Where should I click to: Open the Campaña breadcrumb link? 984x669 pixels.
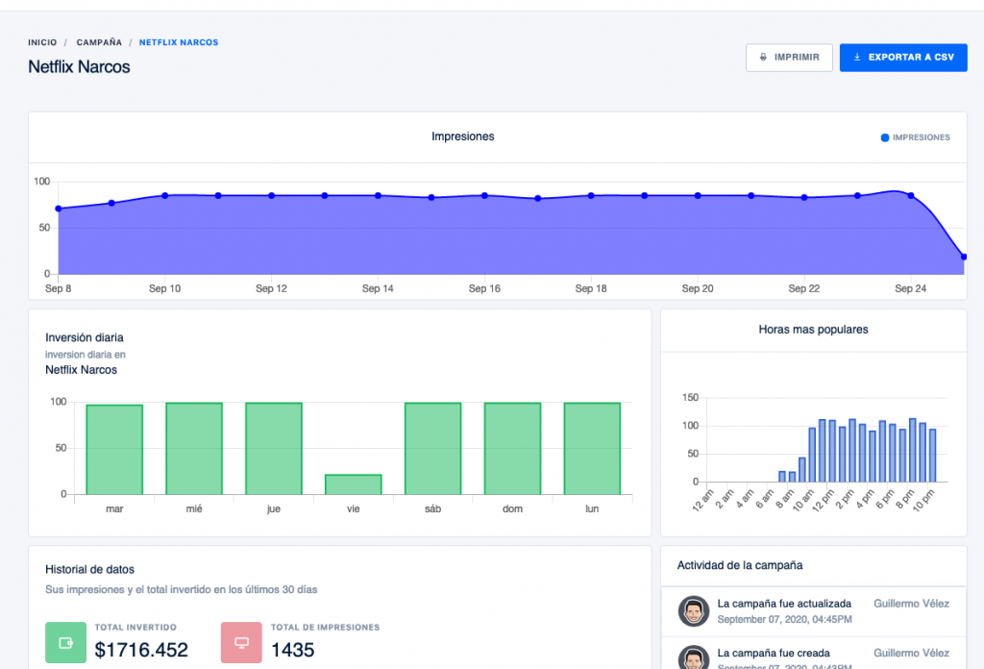pos(99,42)
